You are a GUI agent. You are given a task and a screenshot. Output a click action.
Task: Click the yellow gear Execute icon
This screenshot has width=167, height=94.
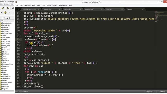pyautogui.click(x=5, y=13)
